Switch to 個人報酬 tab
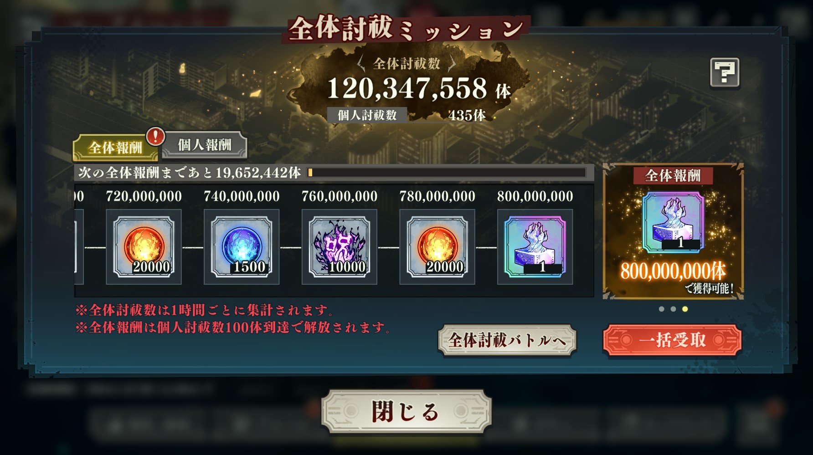The width and height of the screenshot is (813, 455). tap(205, 145)
